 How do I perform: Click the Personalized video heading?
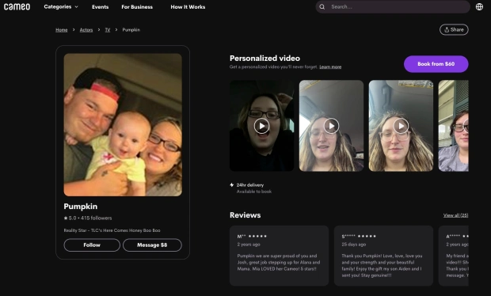(x=265, y=59)
